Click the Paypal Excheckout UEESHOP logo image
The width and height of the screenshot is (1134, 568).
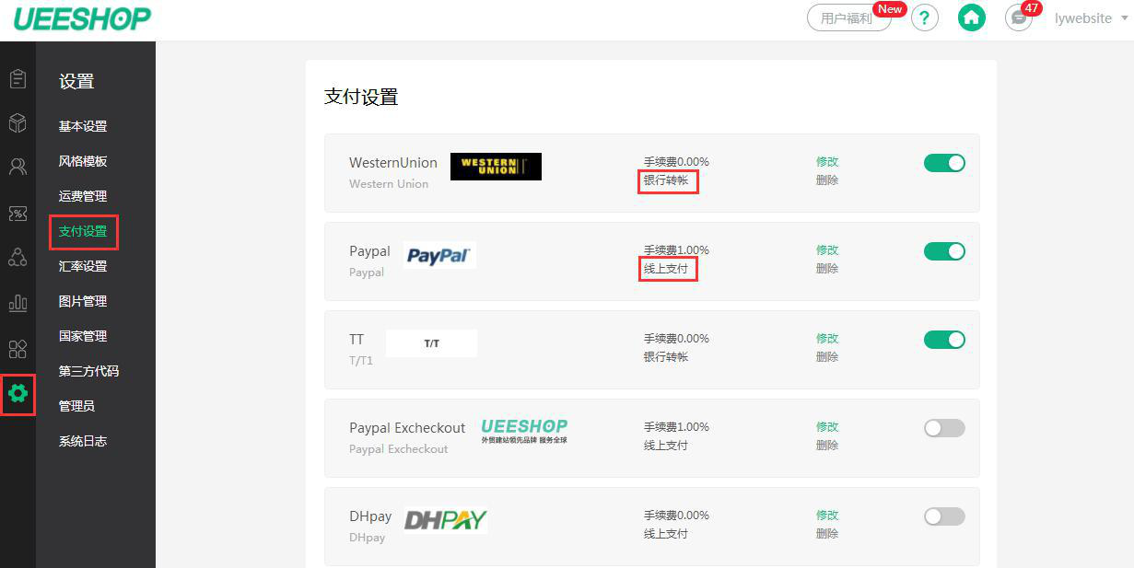[524, 432]
